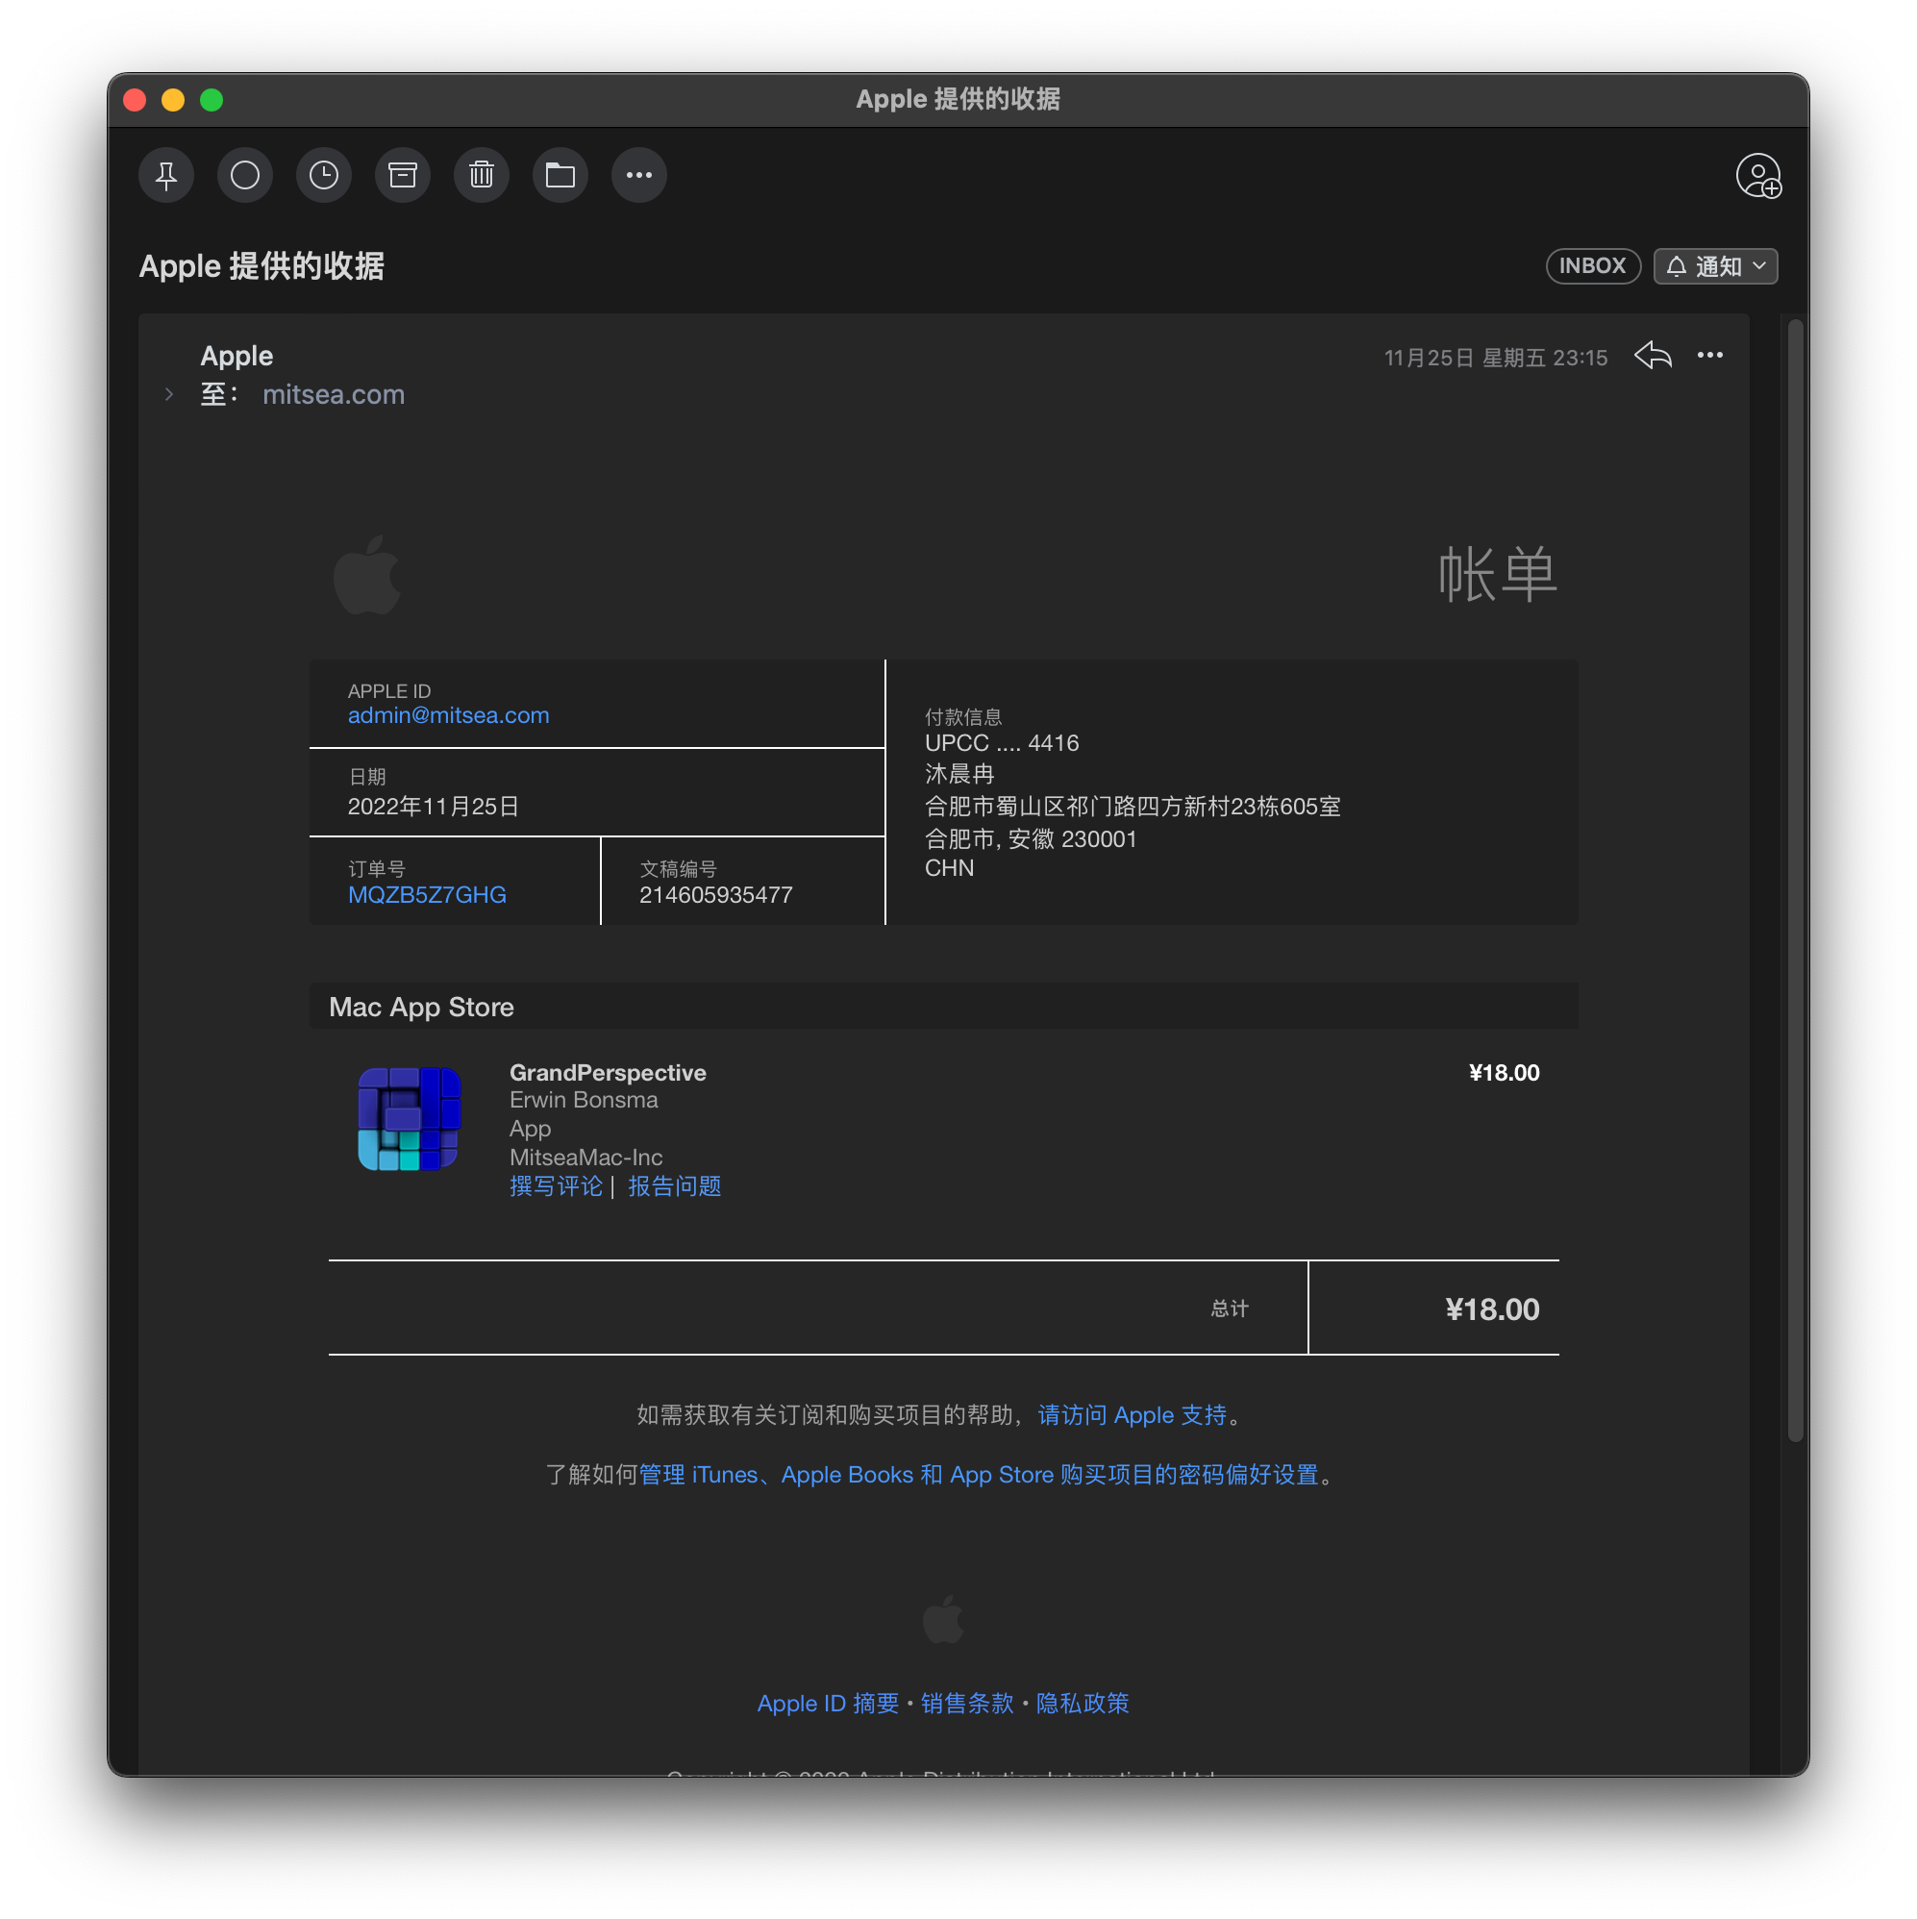Click 撰写评论 to write a review
The image size is (1917, 1919).
point(556,1186)
